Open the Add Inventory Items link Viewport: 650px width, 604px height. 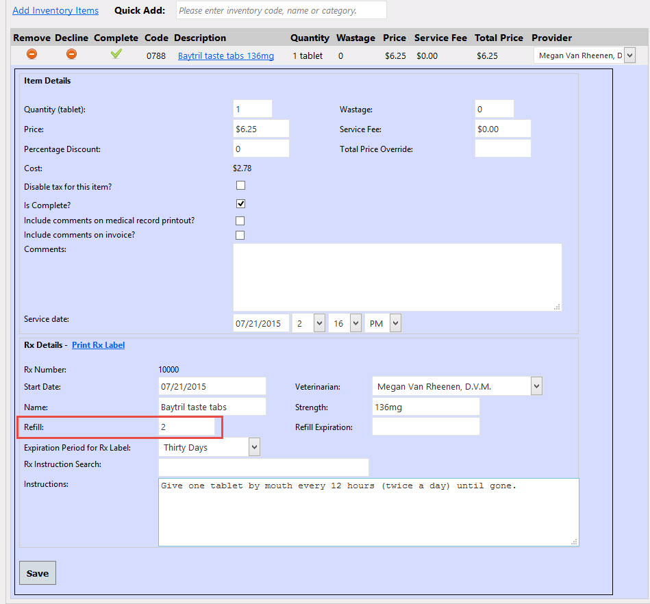(x=55, y=10)
